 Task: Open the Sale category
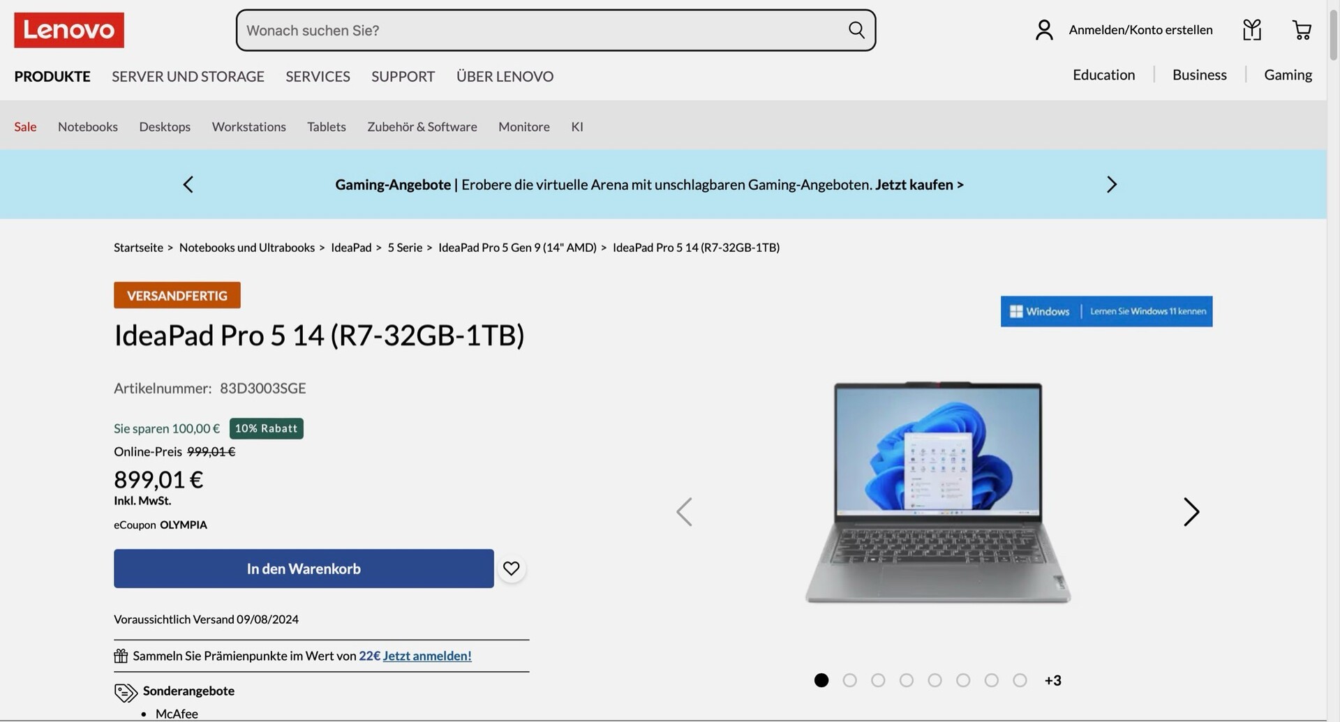pyautogui.click(x=25, y=126)
